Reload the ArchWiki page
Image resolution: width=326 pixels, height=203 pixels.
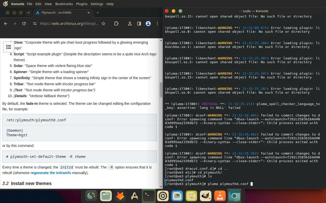coord(24,24)
